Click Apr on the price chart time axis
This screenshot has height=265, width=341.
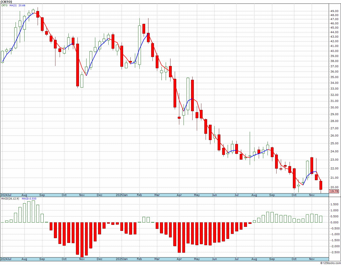[179, 195]
